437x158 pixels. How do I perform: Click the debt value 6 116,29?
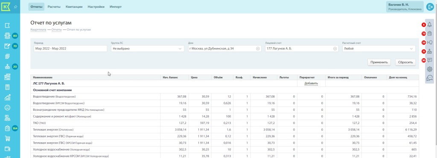(411, 129)
